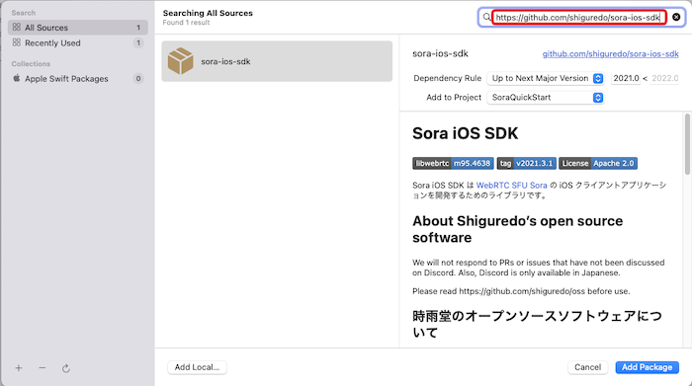Open the Apple Swift Packages collection

[x=78, y=78]
